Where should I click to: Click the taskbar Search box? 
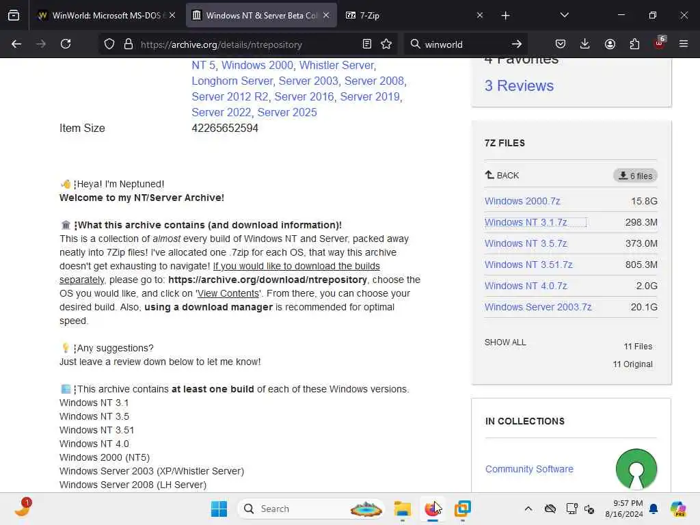pos(311,509)
